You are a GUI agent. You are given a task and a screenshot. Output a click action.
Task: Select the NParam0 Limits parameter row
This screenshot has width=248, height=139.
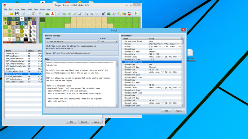coord(152,57)
